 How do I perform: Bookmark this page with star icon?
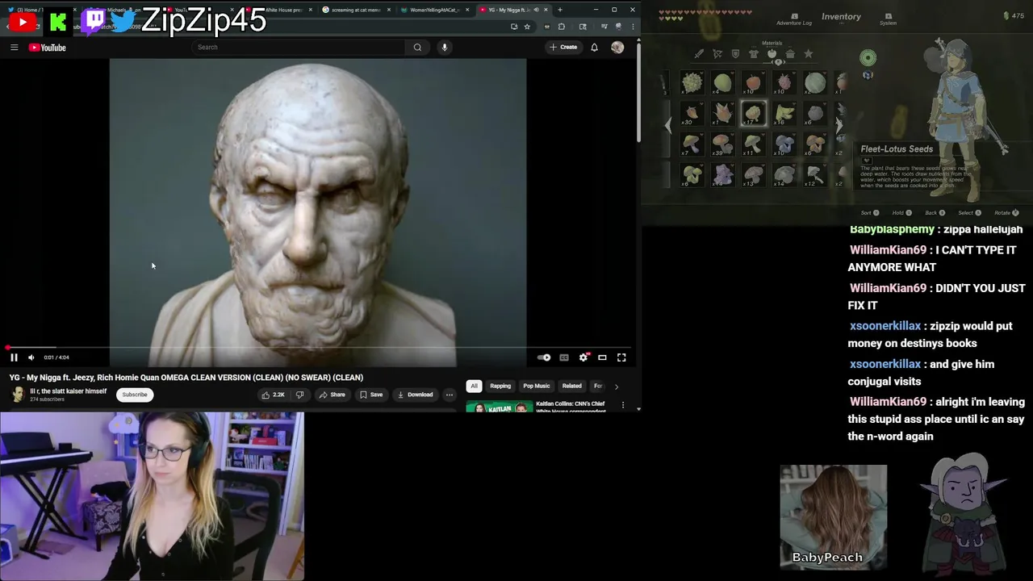[527, 27]
